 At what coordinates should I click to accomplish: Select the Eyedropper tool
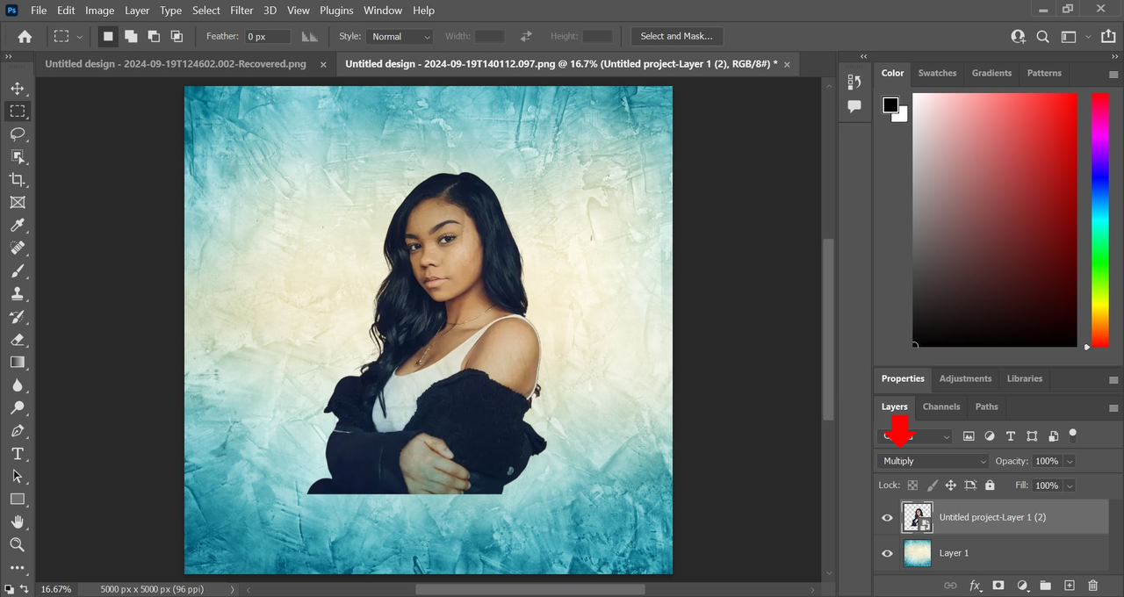point(17,226)
